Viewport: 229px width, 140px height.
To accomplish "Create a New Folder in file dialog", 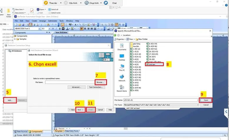I will coord(143,39).
